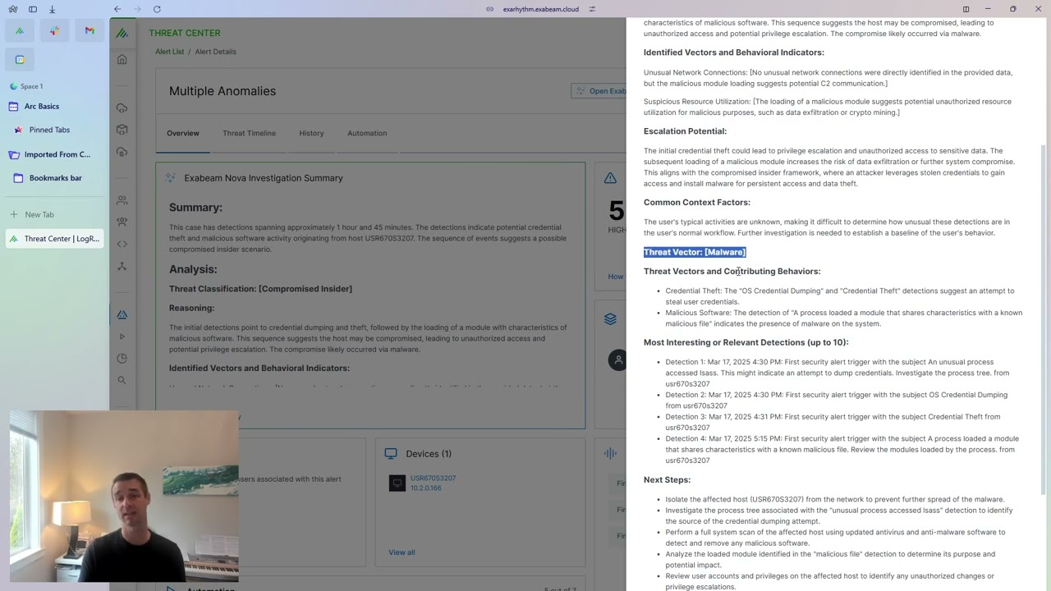Go forward with the forward arrow

pos(137,9)
